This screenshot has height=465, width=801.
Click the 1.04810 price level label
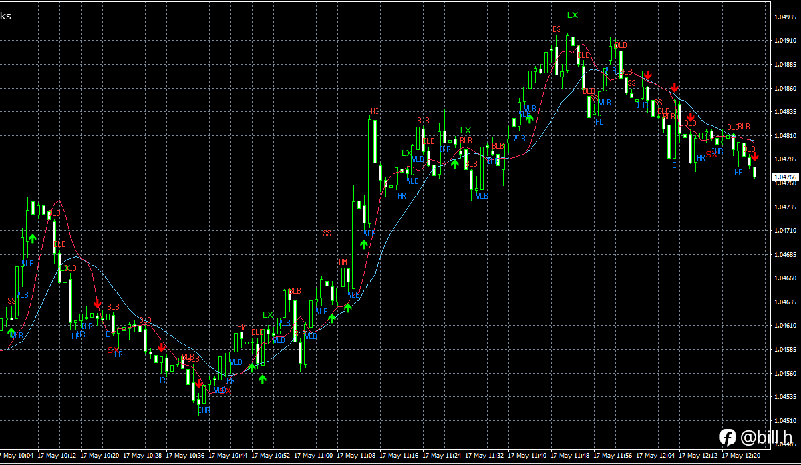(786, 136)
